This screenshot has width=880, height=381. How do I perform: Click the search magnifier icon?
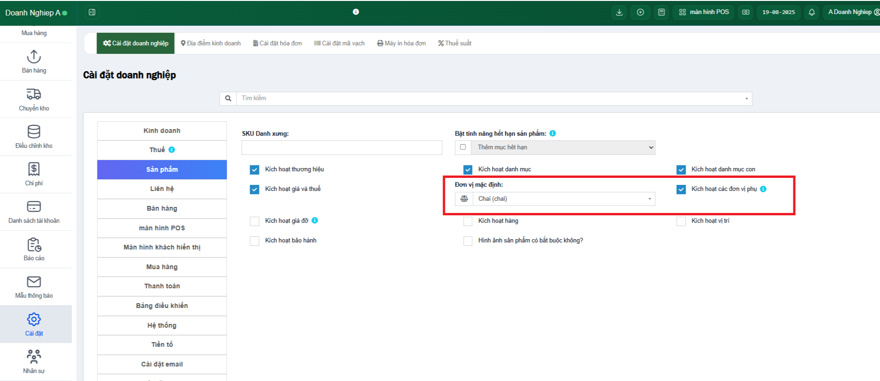228,98
